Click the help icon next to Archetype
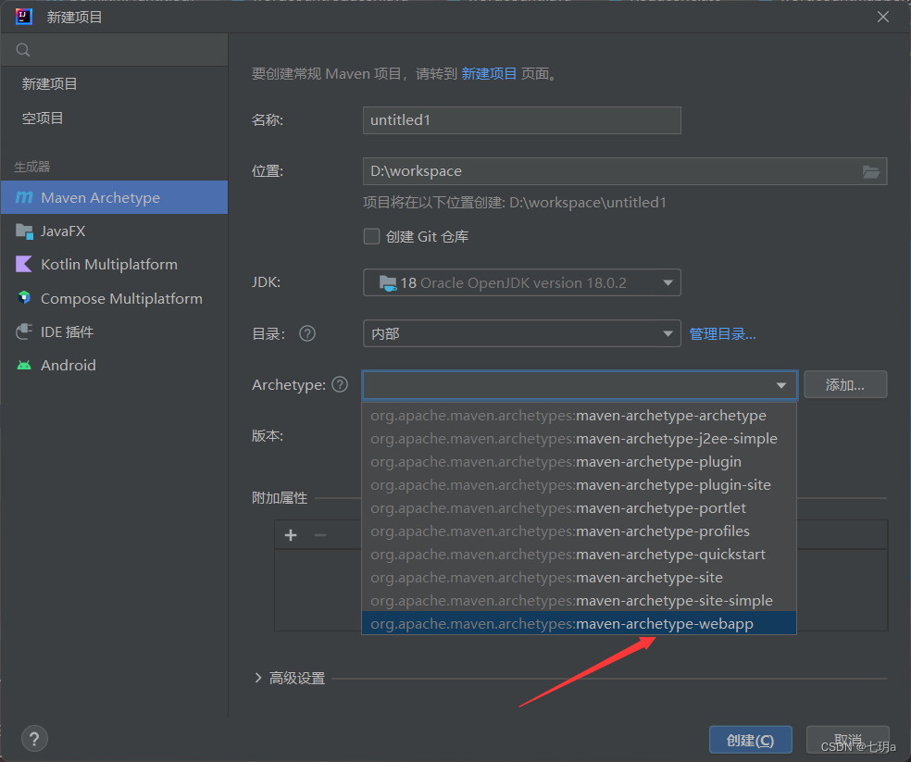The height and width of the screenshot is (762, 911). 340,384
